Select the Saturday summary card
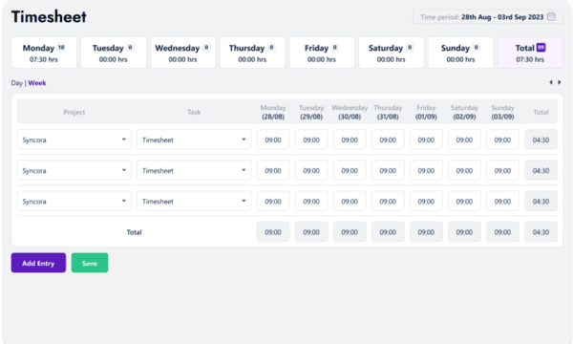573x344 pixels. (391, 53)
